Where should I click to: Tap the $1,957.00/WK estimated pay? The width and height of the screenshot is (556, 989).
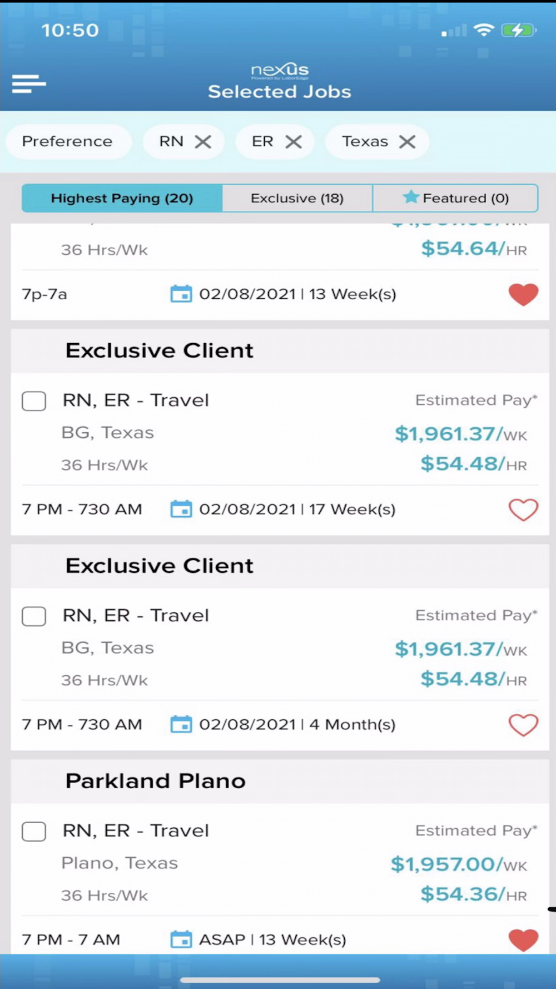[458, 864]
